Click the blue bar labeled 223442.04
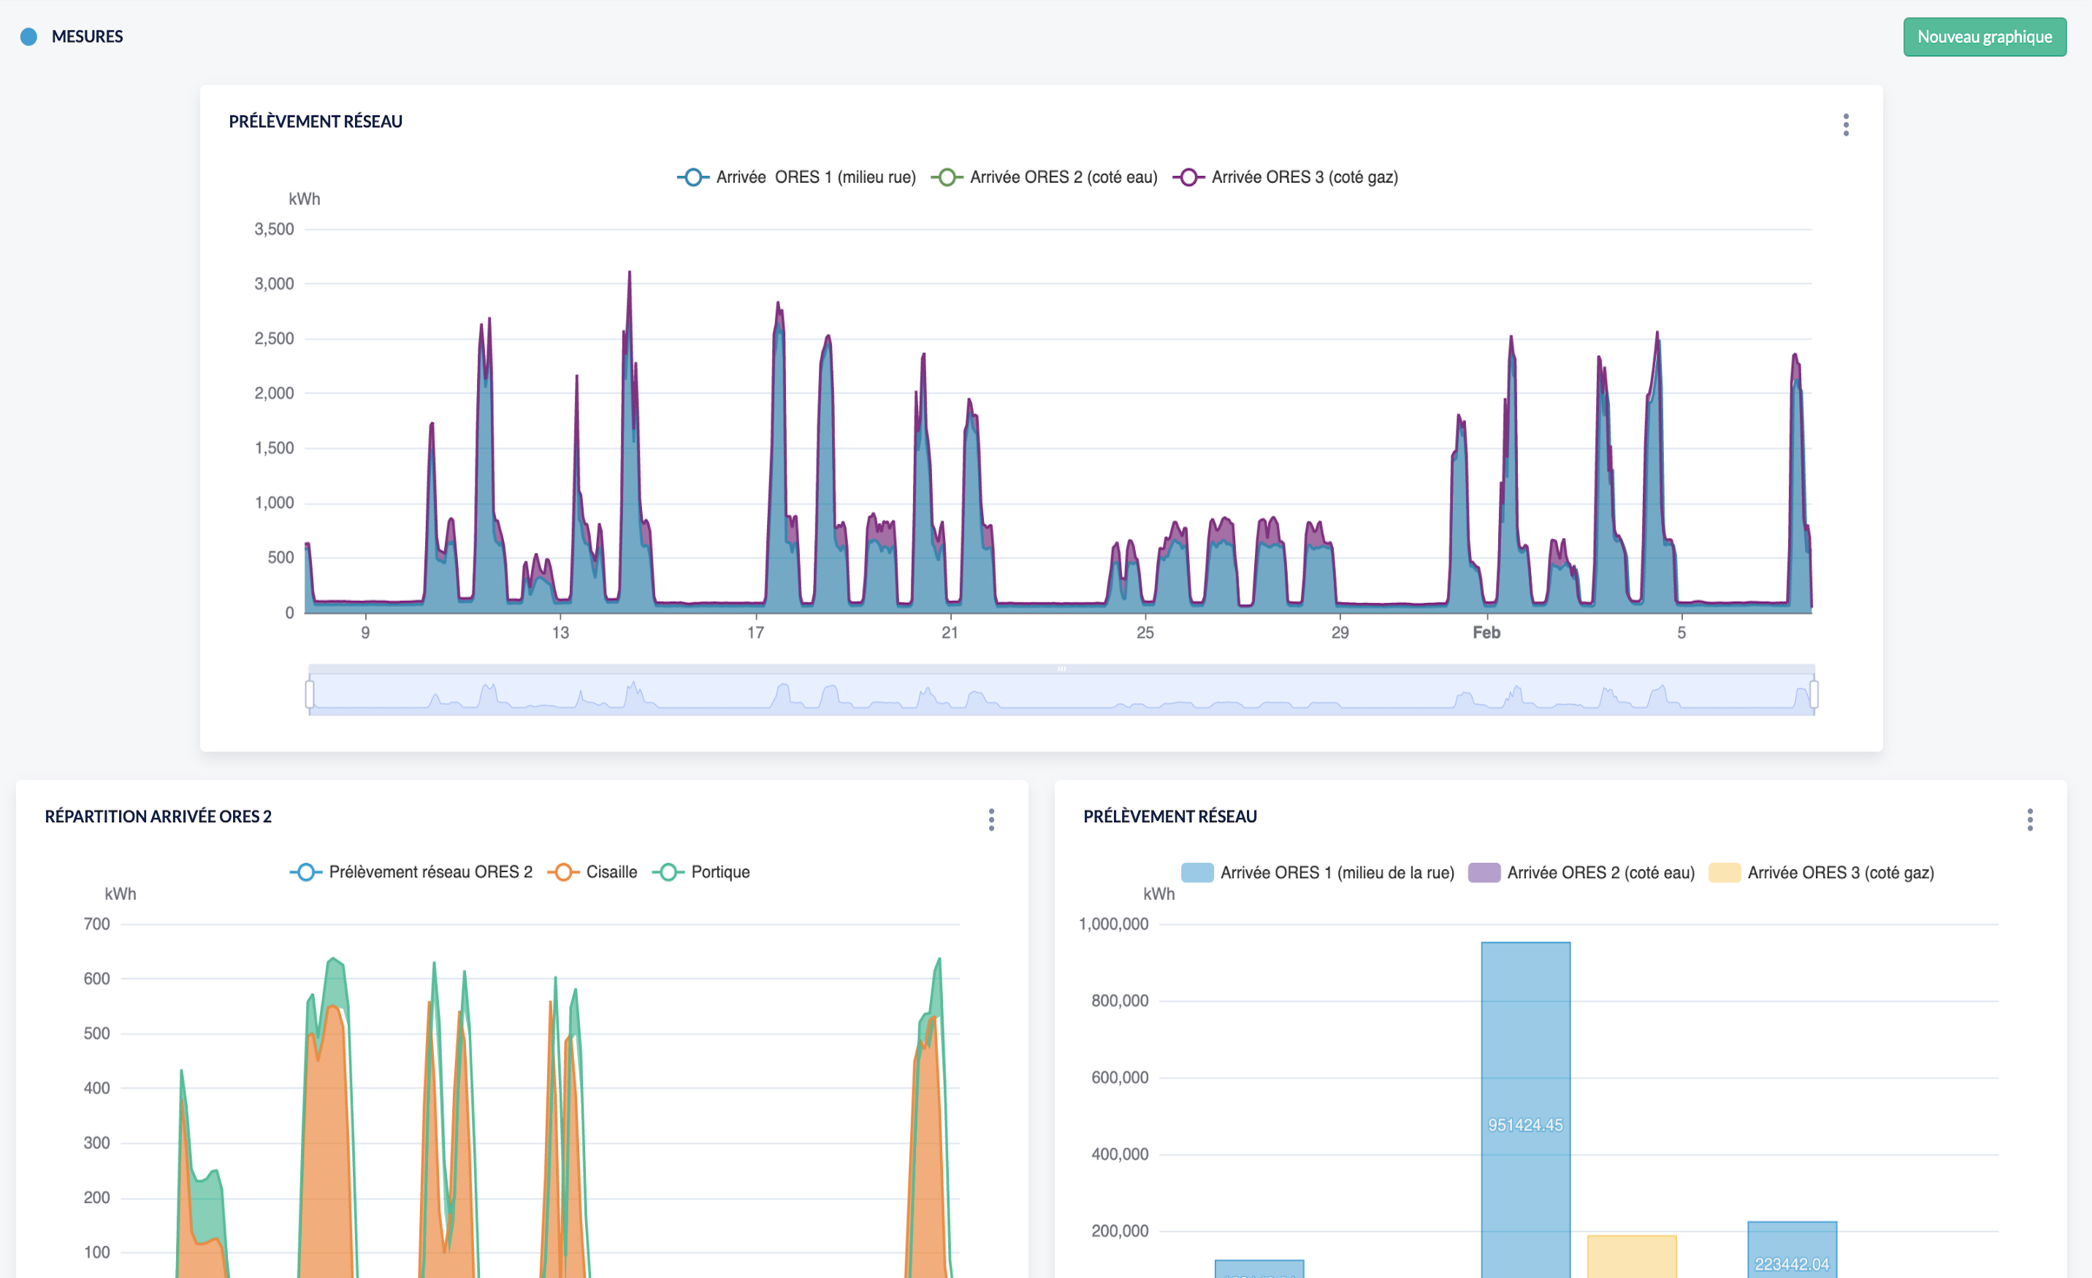2092x1278 pixels. click(x=1793, y=1250)
